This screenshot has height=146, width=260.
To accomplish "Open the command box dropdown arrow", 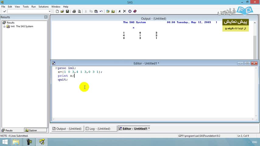I will (50, 11).
